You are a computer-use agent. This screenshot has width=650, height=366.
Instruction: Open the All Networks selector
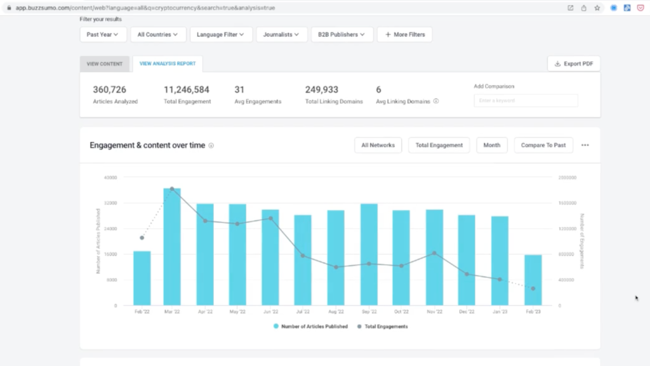point(378,145)
